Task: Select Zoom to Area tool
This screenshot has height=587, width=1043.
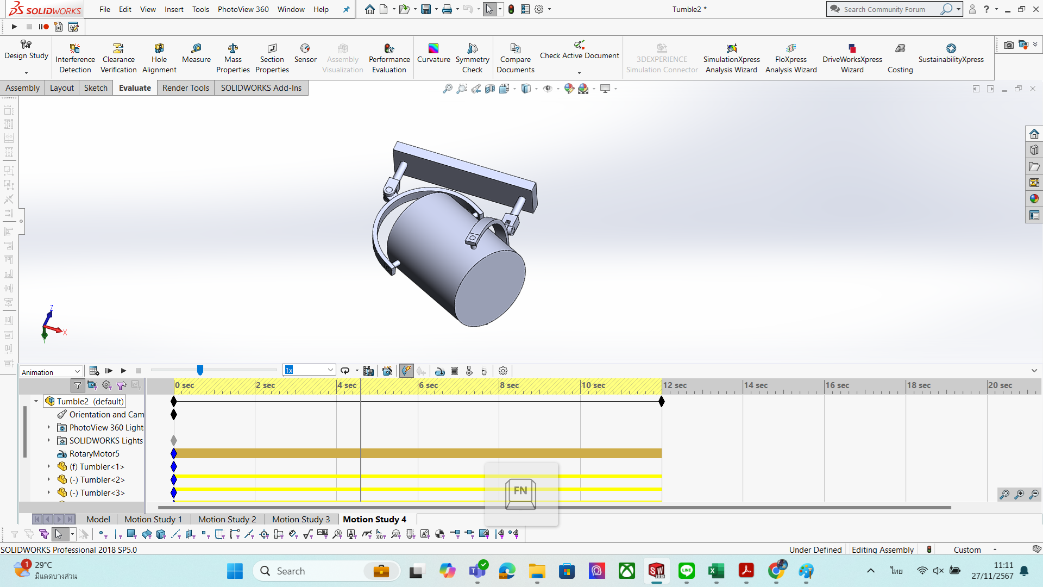Action: tap(461, 89)
